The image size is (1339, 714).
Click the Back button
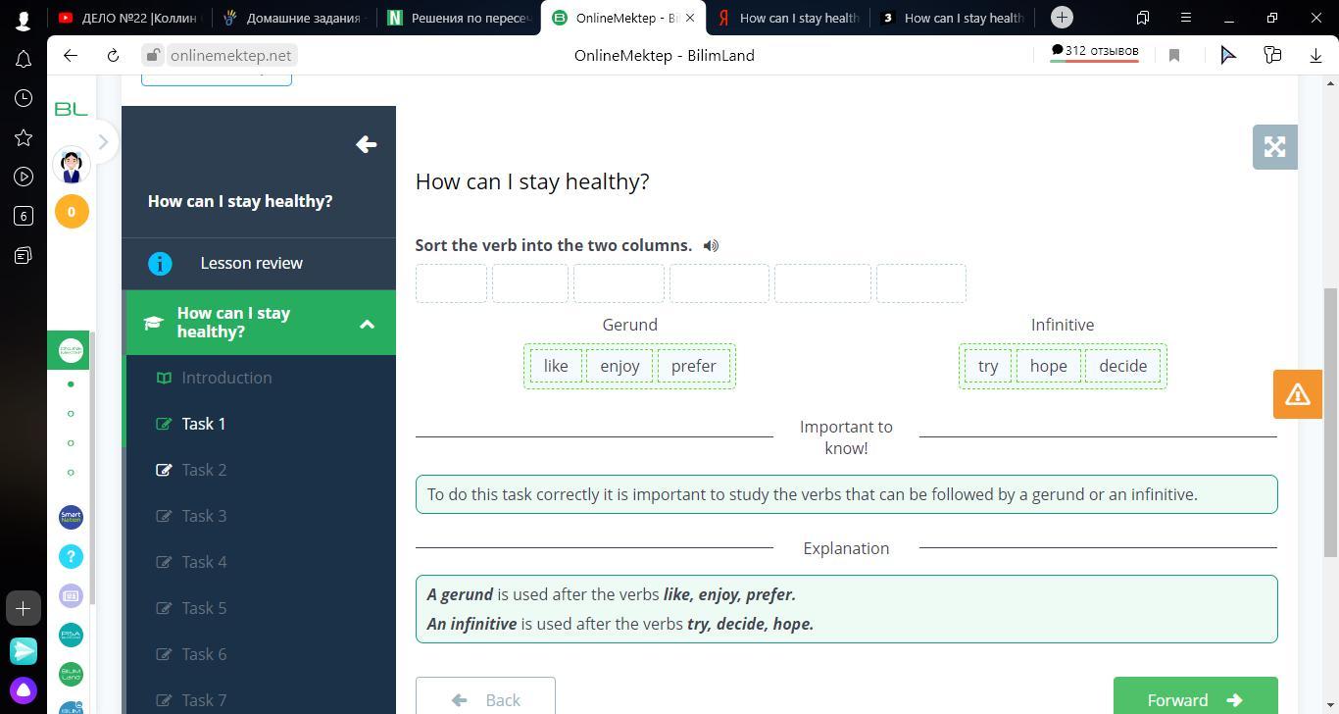click(485, 698)
